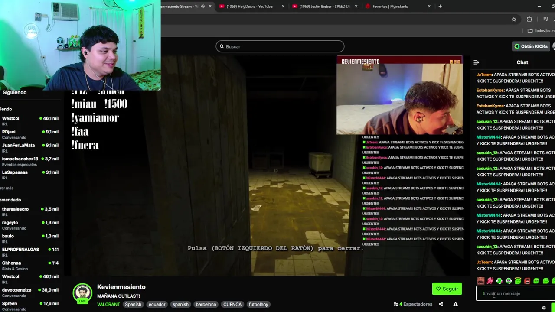Click the lowercase spanish tag
Screen dimensions: 555x312
(180, 304)
